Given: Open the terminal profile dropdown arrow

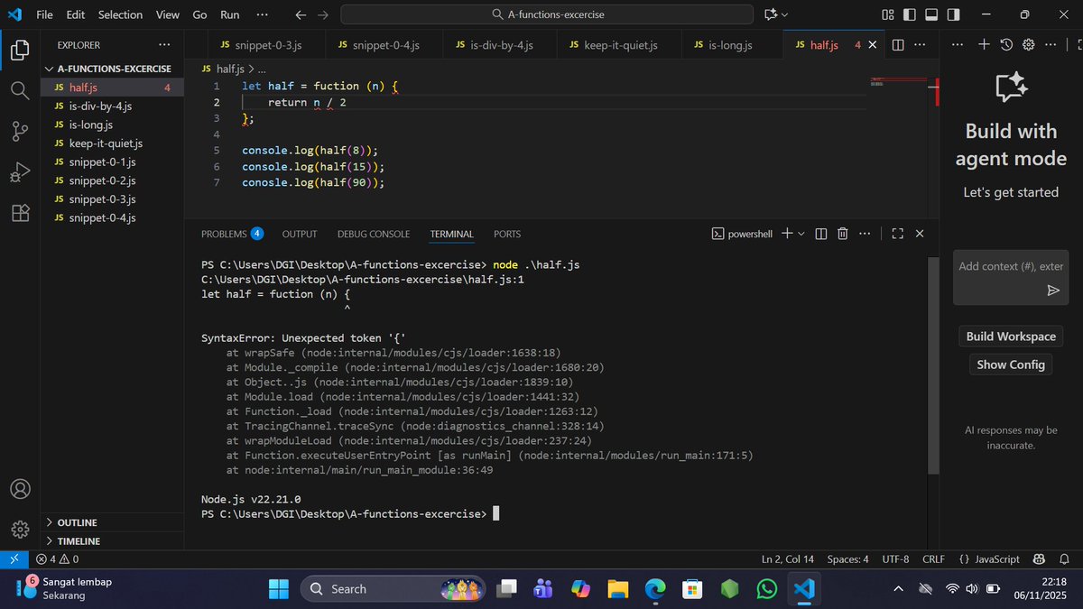Looking at the screenshot, I should pos(801,233).
